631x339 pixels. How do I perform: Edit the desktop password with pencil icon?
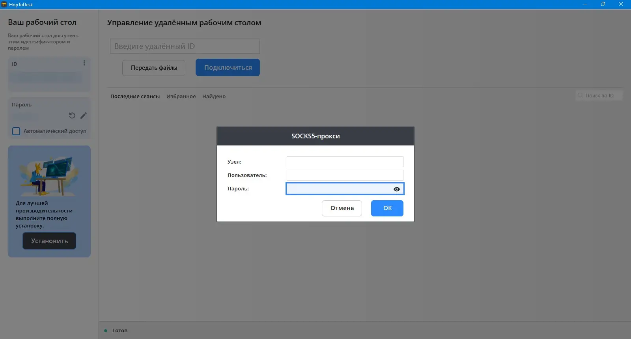[x=84, y=115]
